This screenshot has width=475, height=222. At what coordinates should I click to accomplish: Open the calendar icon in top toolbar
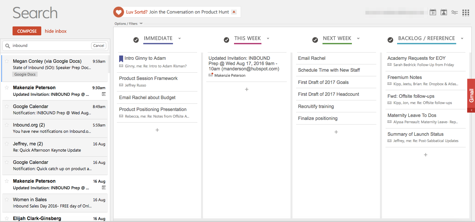coord(433,13)
